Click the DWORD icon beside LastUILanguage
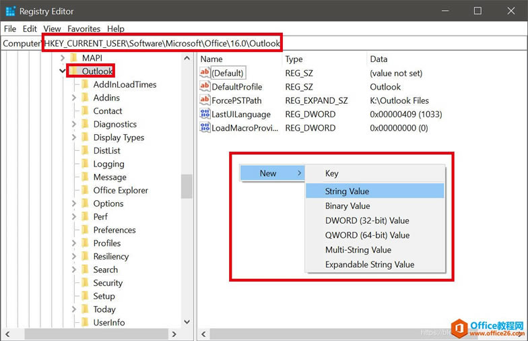The width and height of the screenshot is (528, 341). click(x=205, y=113)
